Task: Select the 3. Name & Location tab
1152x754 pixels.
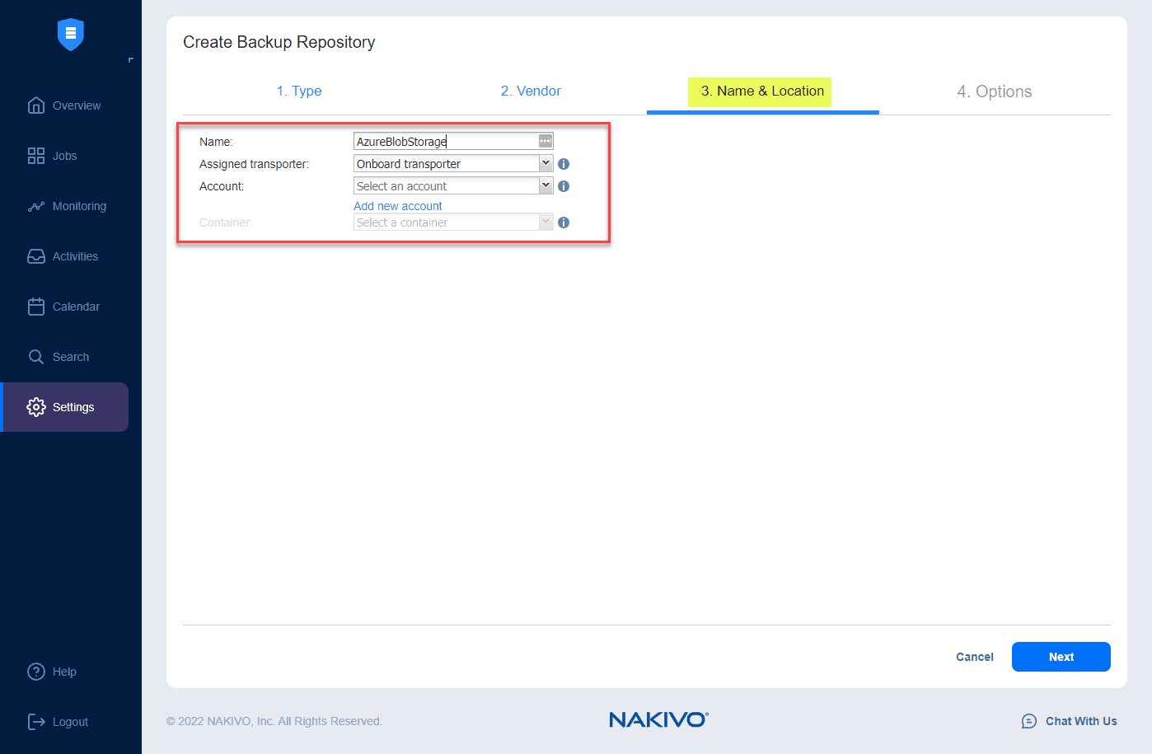Action: click(x=762, y=91)
